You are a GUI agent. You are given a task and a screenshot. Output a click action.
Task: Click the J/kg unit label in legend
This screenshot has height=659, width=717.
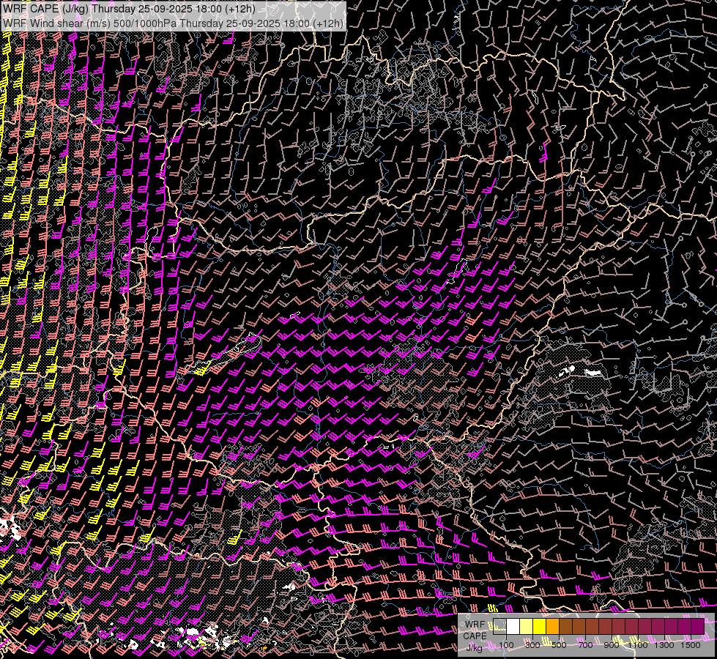tap(474, 647)
